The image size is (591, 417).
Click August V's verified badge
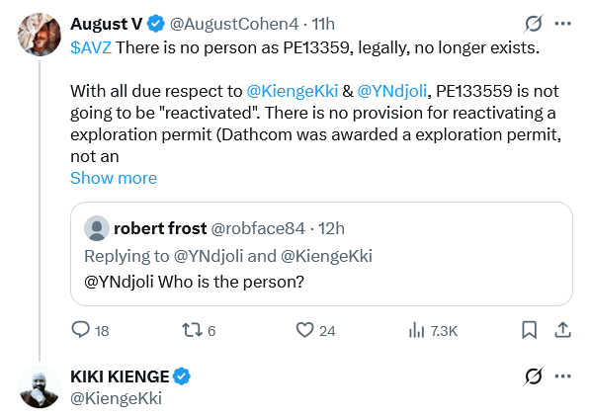155,24
